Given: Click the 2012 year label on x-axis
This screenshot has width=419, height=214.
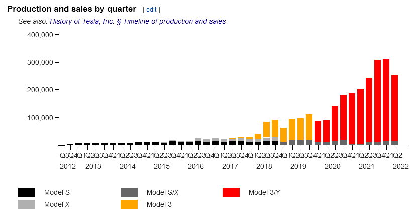Looking at the screenshot, I should [67, 166].
